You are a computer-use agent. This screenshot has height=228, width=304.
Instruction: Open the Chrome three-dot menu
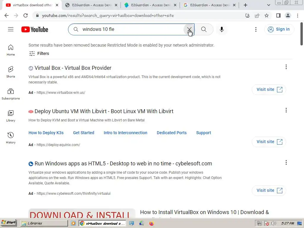[297, 15]
